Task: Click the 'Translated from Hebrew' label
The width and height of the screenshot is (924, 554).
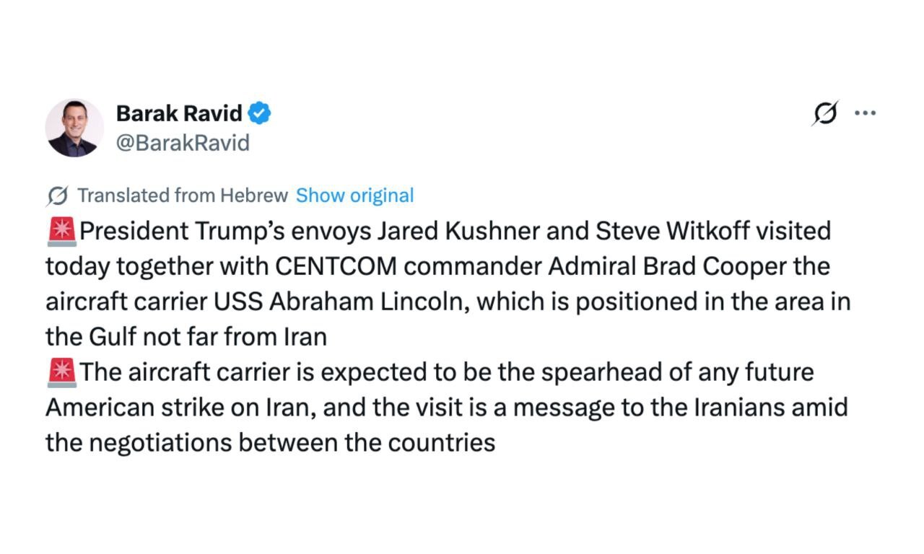Action: [x=182, y=195]
